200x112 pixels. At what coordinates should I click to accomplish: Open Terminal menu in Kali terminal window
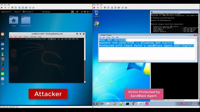tap(33, 37)
